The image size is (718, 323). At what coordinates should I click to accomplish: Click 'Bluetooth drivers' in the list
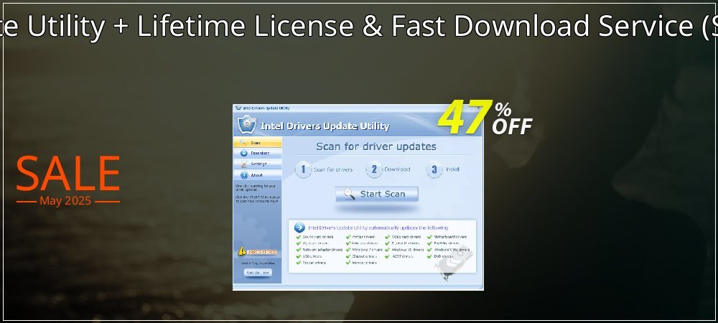406,243
